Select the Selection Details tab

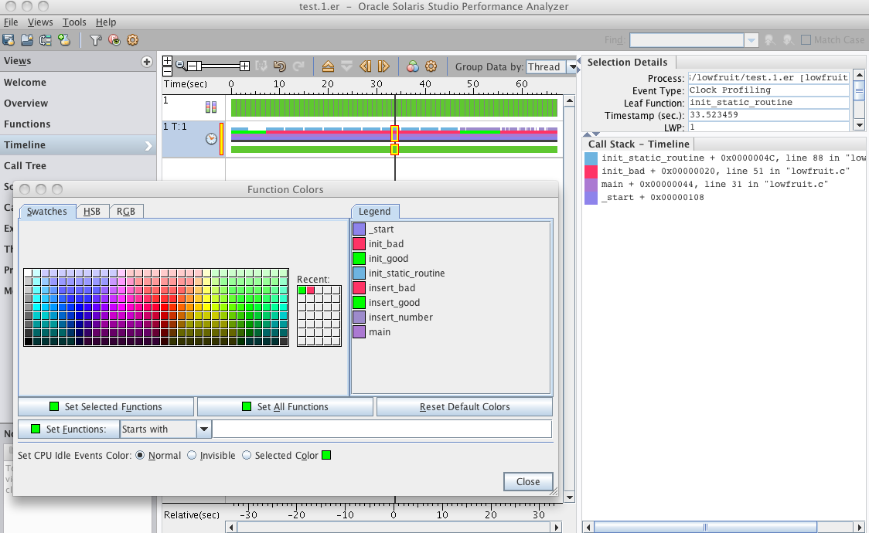point(627,63)
